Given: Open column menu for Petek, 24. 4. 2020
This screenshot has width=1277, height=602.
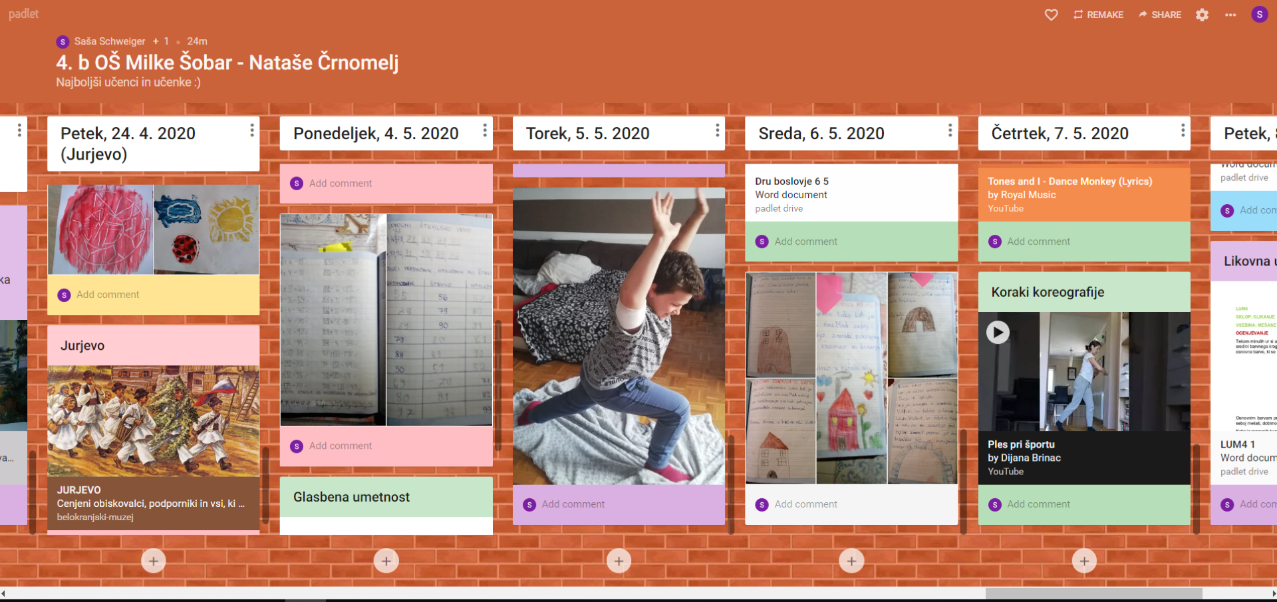Looking at the screenshot, I should (252, 130).
